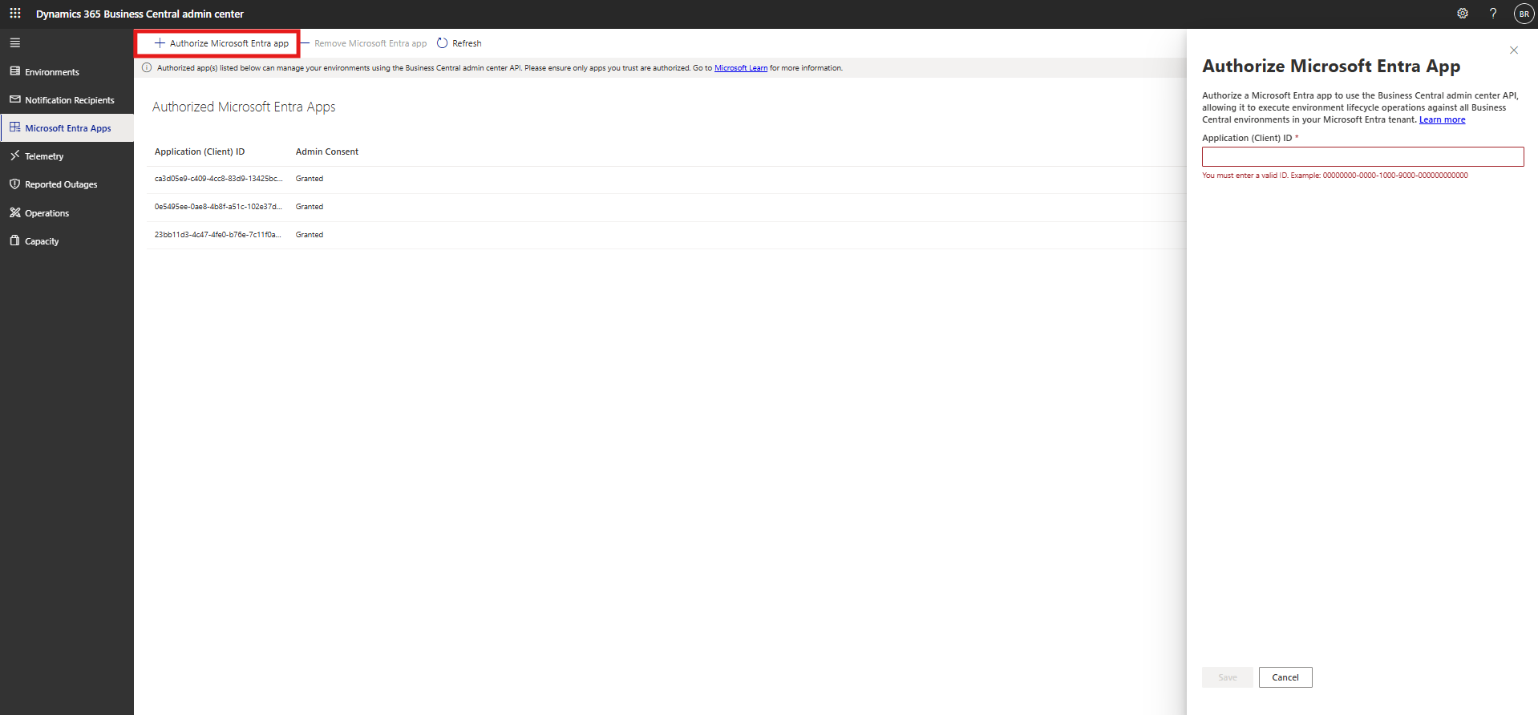This screenshot has width=1538, height=715.
Task: Select Microsoft Entra Apps in sidebar
Action: coord(67,128)
